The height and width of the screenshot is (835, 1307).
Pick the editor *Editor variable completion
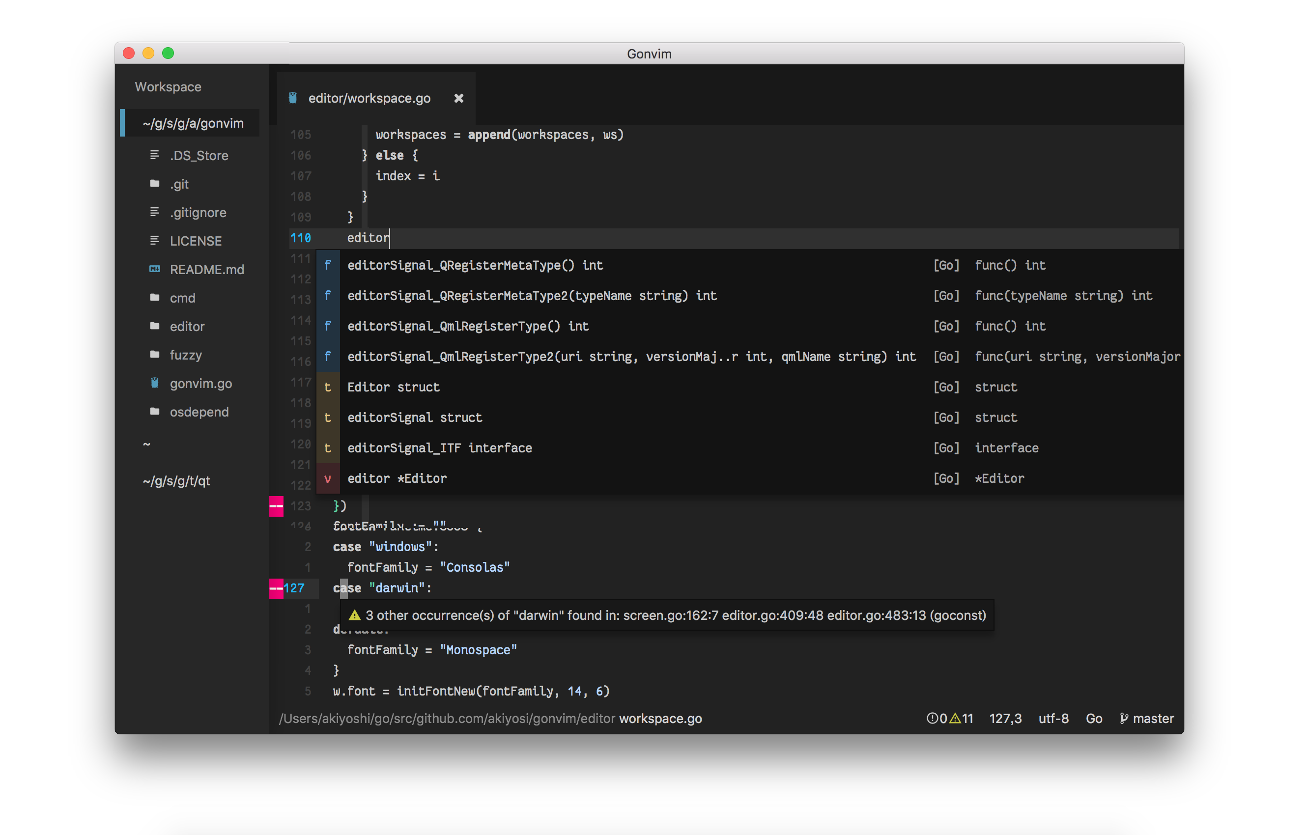tap(397, 478)
